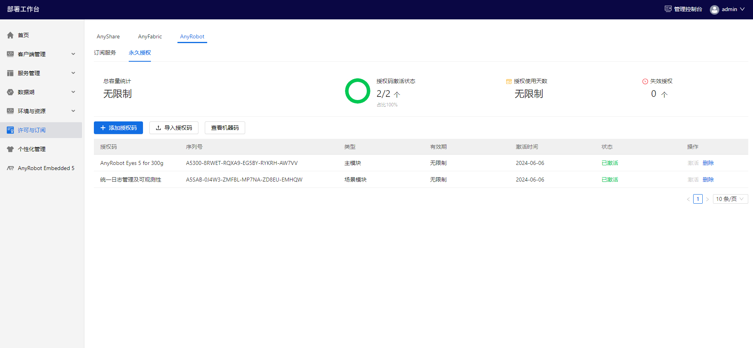The image size is (753, 348).
Task: Click the plus icon on 添加授权码
Action: pyautogui.click(x=103, y=128)
